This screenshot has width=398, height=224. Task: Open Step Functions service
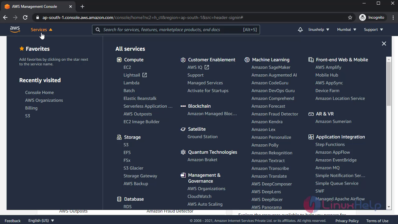tap(330, 144)
